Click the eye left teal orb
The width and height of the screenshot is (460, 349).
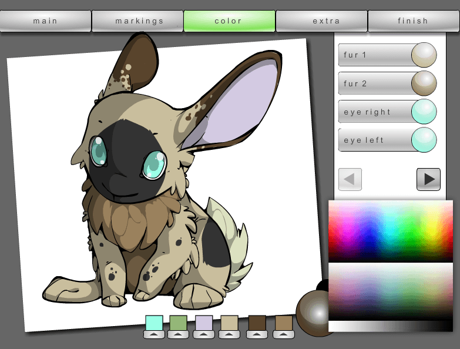(x=424, y=140)
